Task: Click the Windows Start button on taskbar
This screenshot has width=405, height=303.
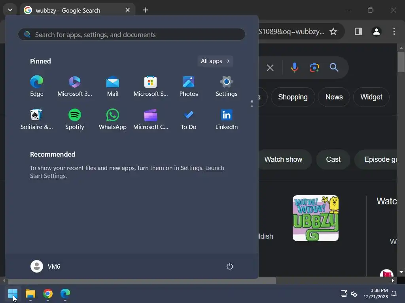Action: [13, 294]
